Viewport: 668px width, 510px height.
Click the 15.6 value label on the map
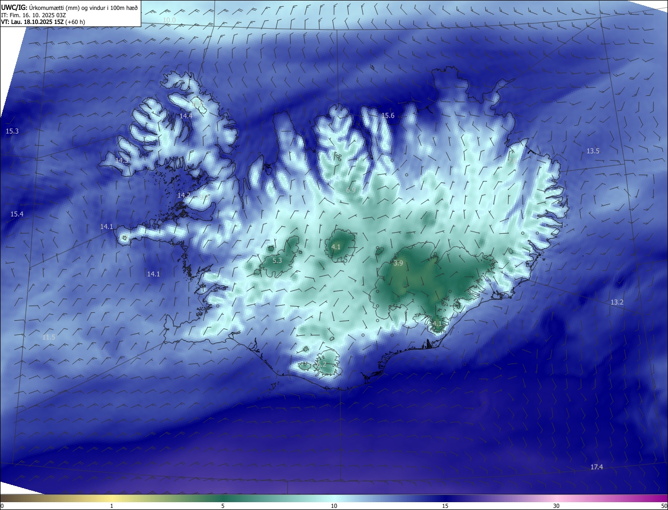coord(388,116)
